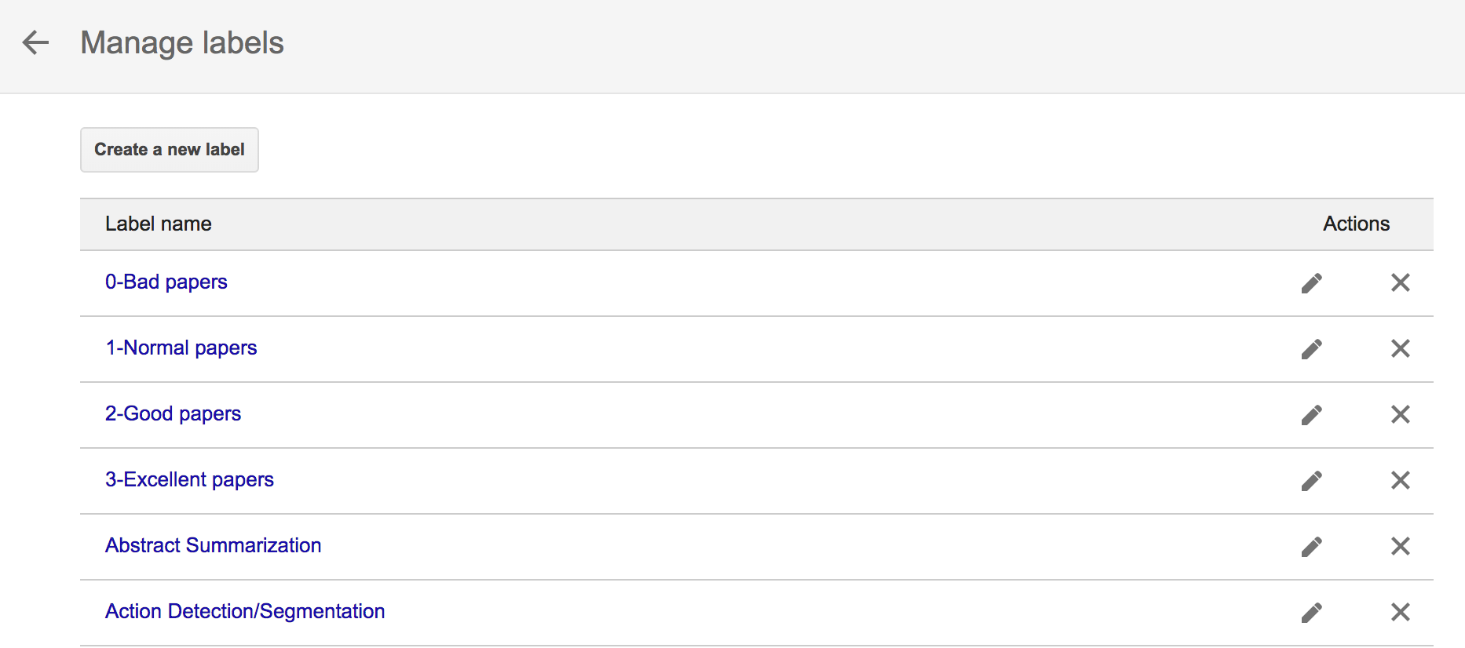This screenshot has width=1465, height=648.
Task: Edit the 0-Bad papers label
Action: (x=1312, y=283)
